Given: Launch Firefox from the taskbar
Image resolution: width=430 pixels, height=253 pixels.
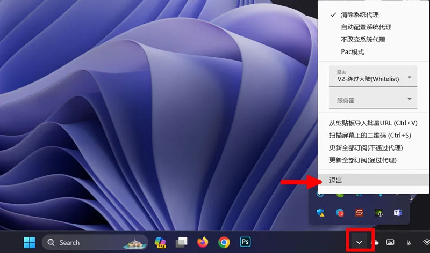Looking at the screenshot, I should 202,243.
